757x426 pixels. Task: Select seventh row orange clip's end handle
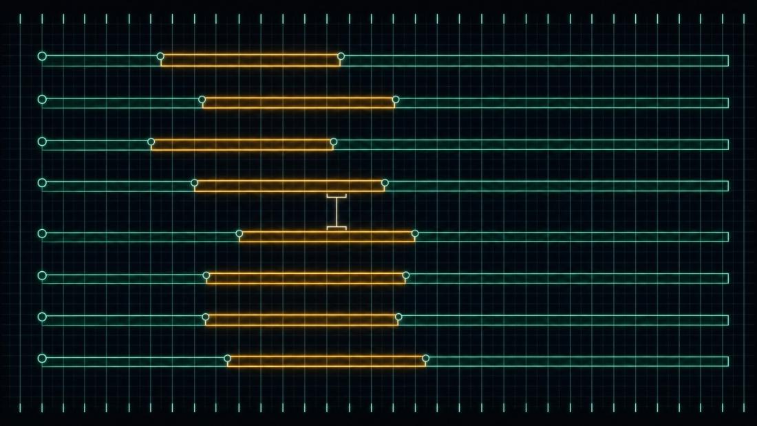click(398, 317)
